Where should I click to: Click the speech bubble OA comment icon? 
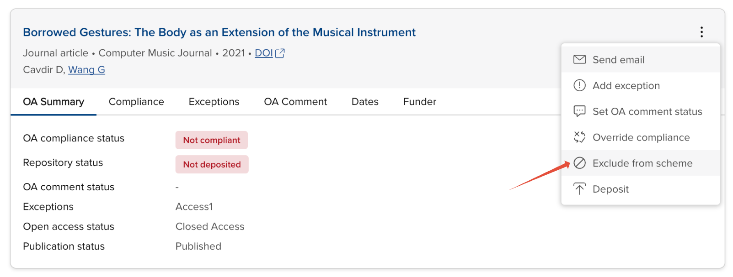tap(579, 111)
